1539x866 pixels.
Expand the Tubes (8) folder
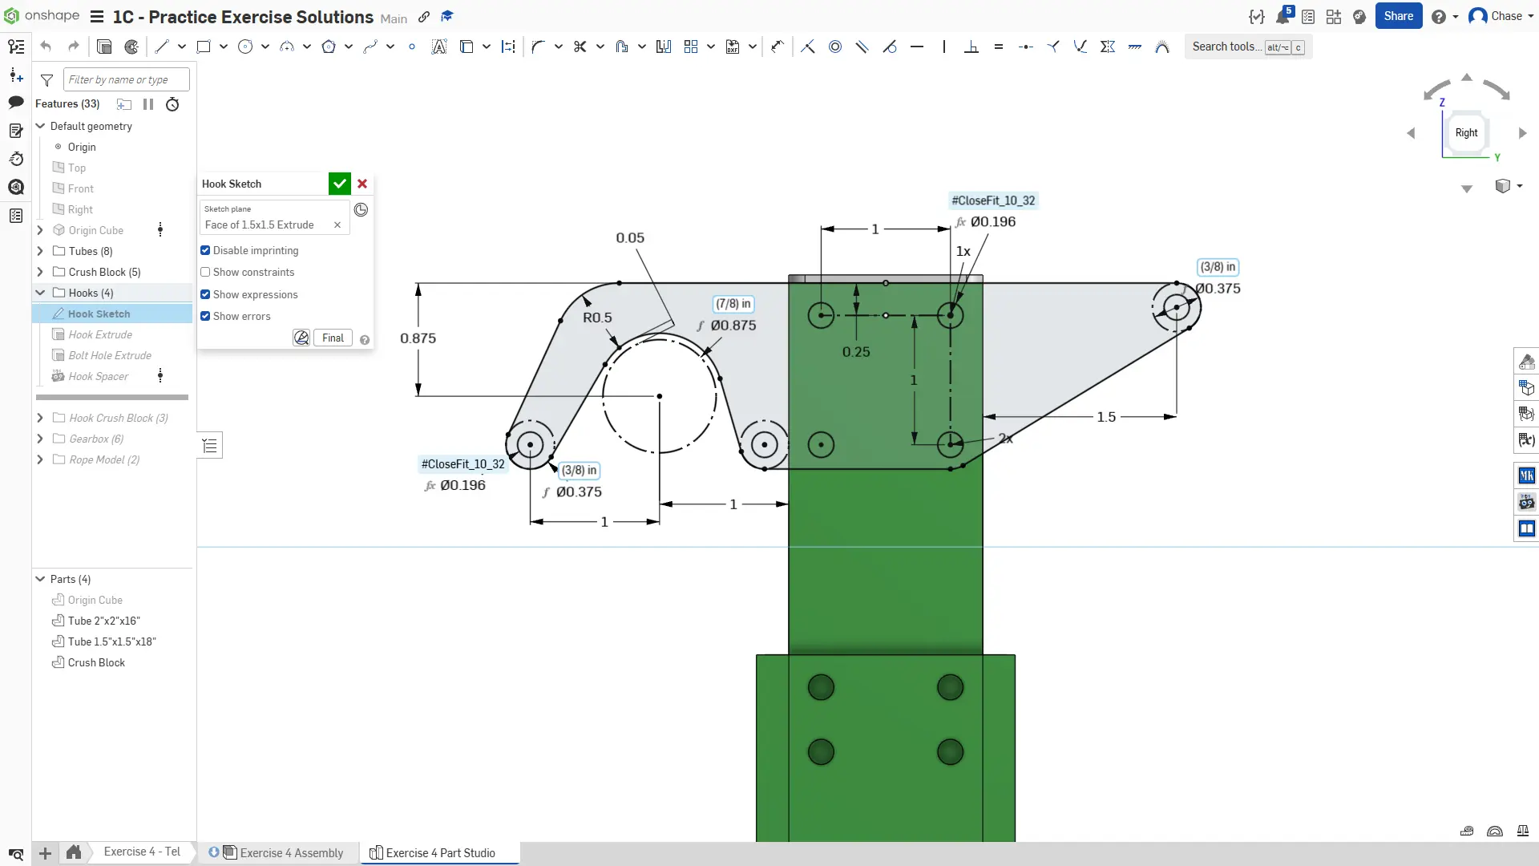pyautogui.click(x=40, y=251)
